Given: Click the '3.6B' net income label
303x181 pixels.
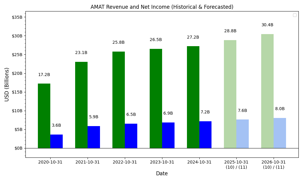Looking at the screenshot, I should point(56,125).
